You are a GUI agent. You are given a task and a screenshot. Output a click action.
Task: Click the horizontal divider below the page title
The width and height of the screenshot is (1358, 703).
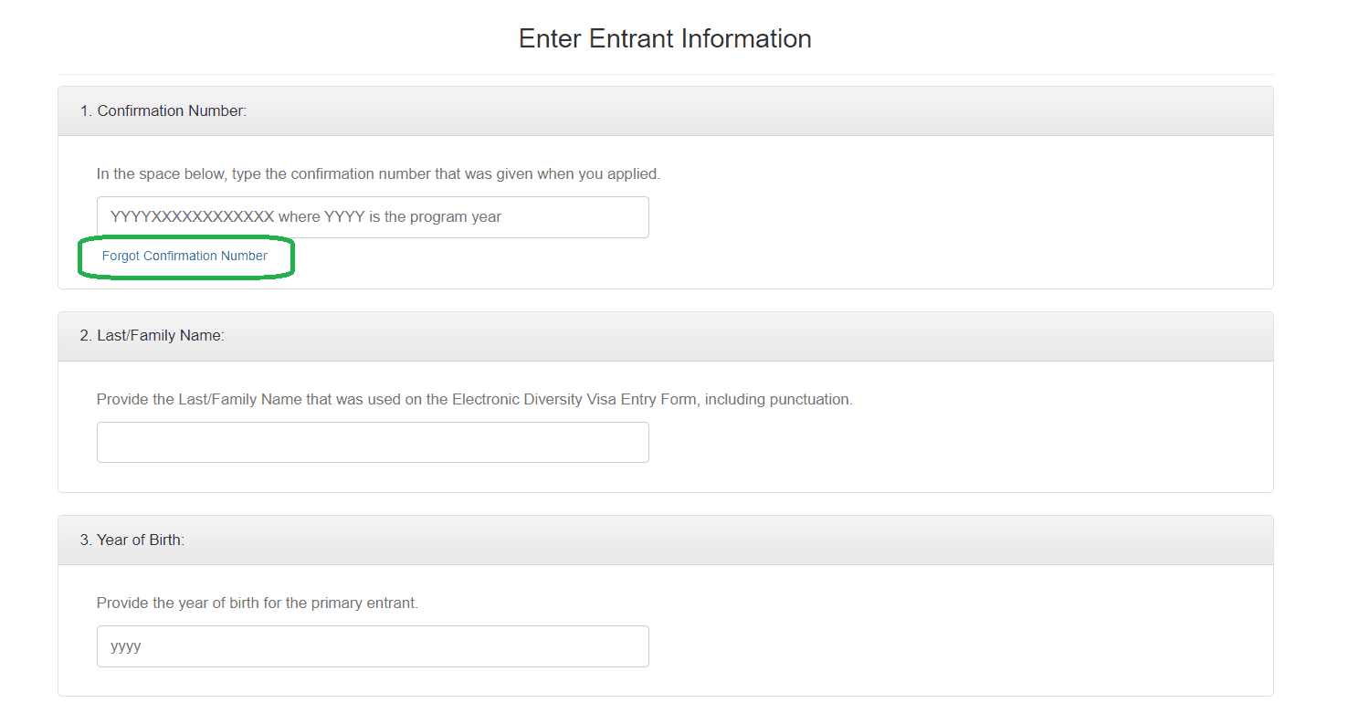click(665, 75)
